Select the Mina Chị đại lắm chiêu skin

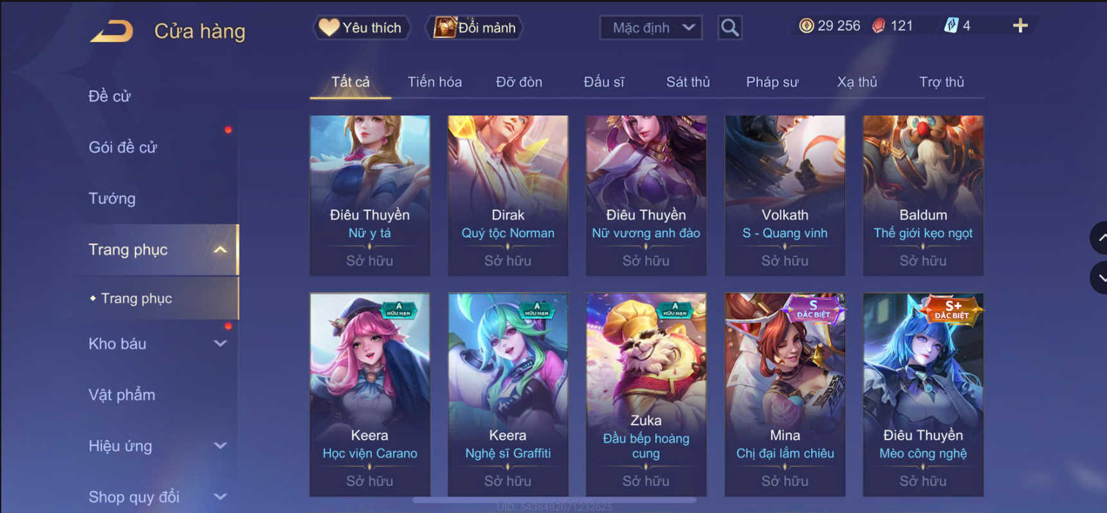785,395
